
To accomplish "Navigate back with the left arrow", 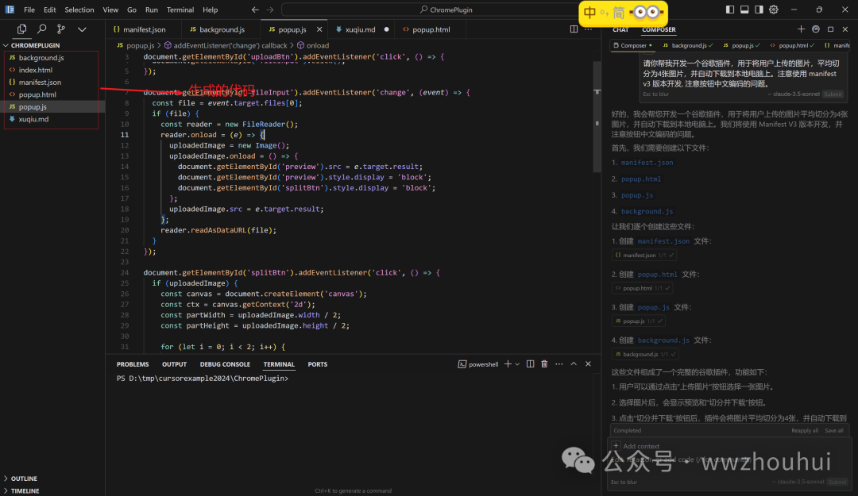I will click(x=255, y=10).
